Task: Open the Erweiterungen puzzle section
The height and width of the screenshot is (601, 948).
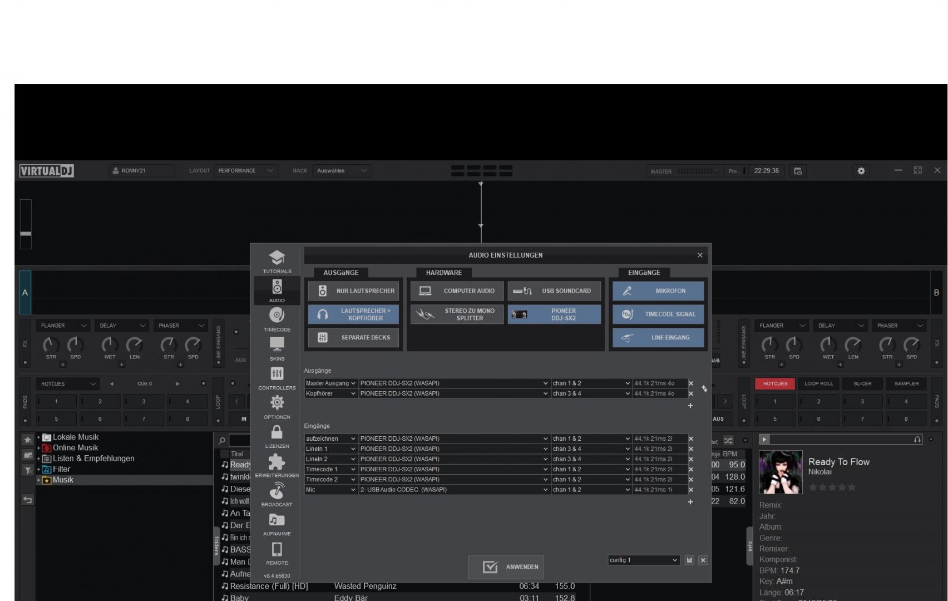Action: pyautogui.click(x=277, y=466)
